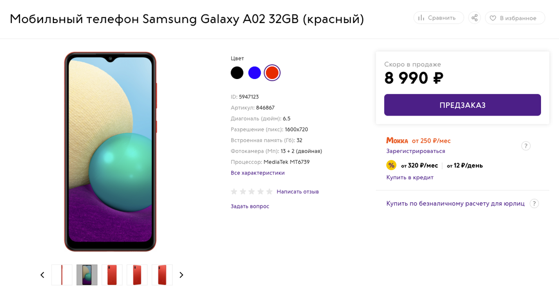This screenshot has width=559, height=308.
Task: Add phone to favorites with heart button
Action: click(x=514, y=18)
